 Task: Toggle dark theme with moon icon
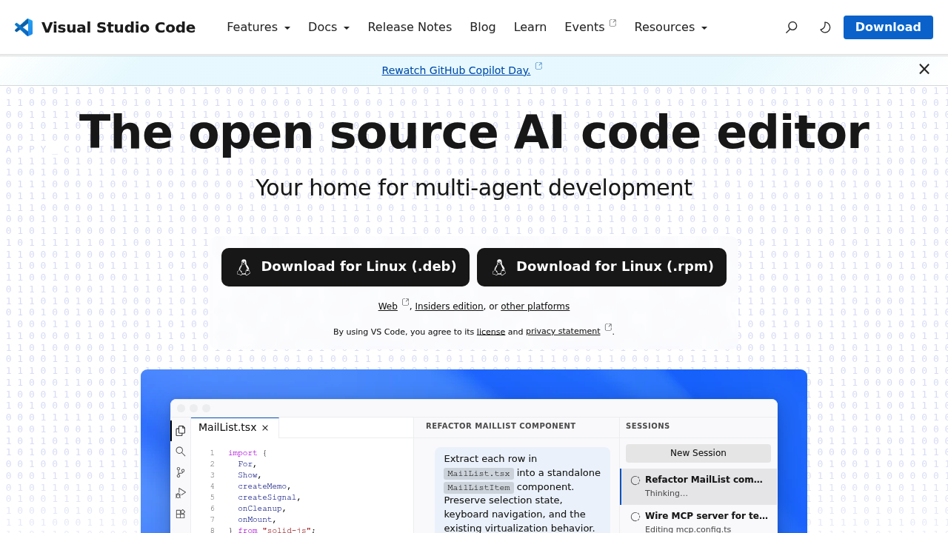click(x=825, y=27)
